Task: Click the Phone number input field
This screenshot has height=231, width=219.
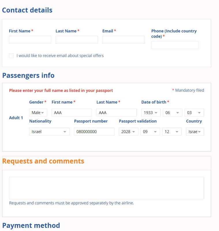Action: [x=175, y=45]
